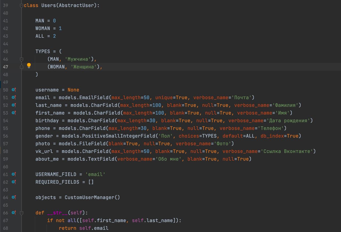Click self.email in the return statement
The width and height of the screenshot is (341, 232).
(x=94, y=228)
